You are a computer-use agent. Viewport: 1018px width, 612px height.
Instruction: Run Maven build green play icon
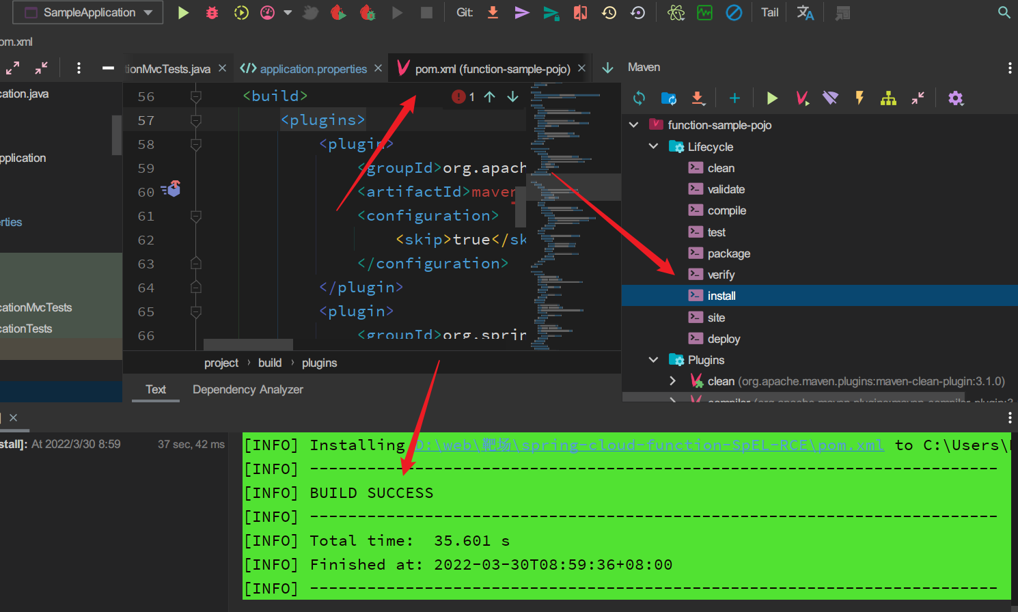point(772,98)
